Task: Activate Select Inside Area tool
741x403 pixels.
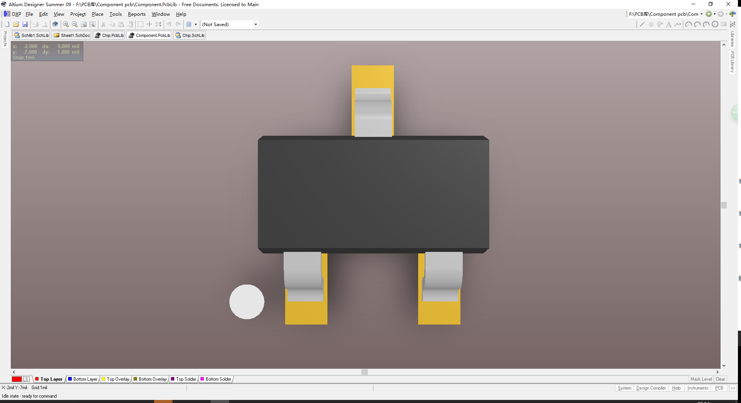Action: (x=141, y=24)
